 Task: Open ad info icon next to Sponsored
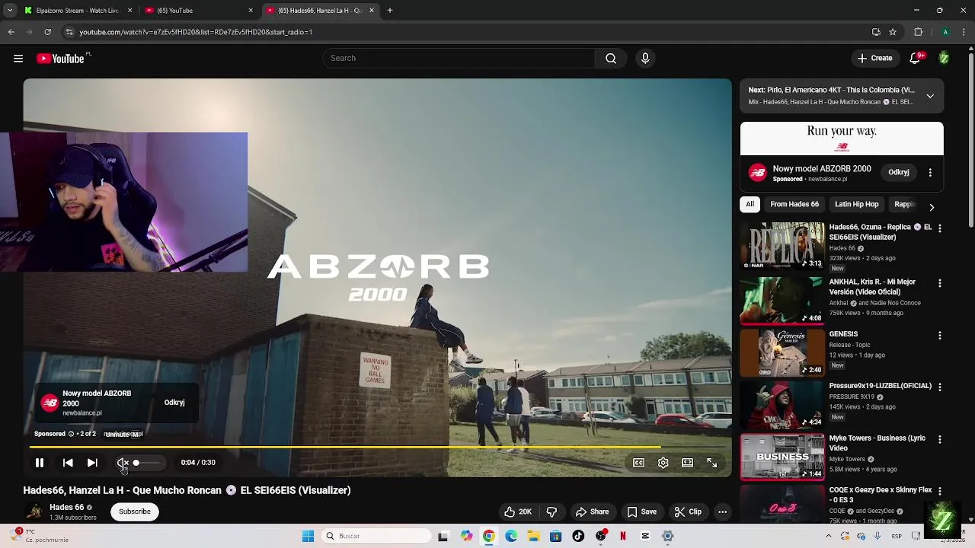point(71,434)
